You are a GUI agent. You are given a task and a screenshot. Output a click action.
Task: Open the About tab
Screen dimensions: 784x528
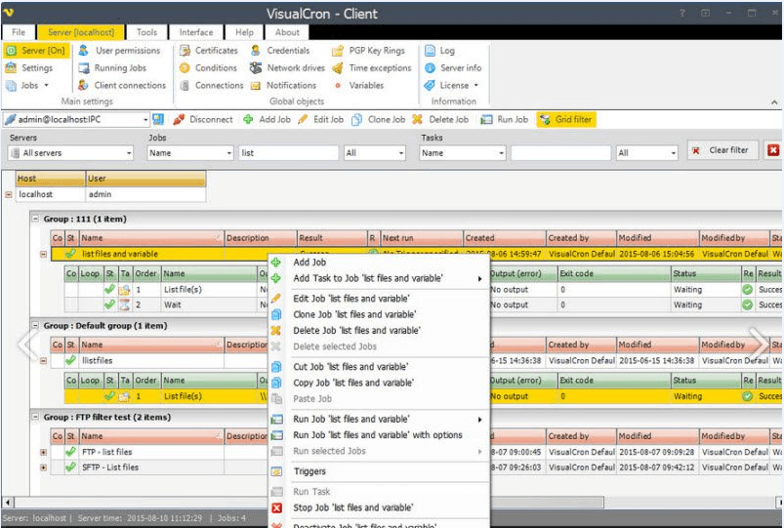pos(287,32)
